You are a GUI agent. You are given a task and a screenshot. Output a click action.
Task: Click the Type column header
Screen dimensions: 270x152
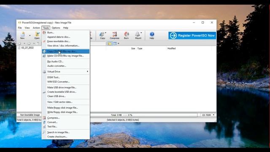tap(140, 49)
